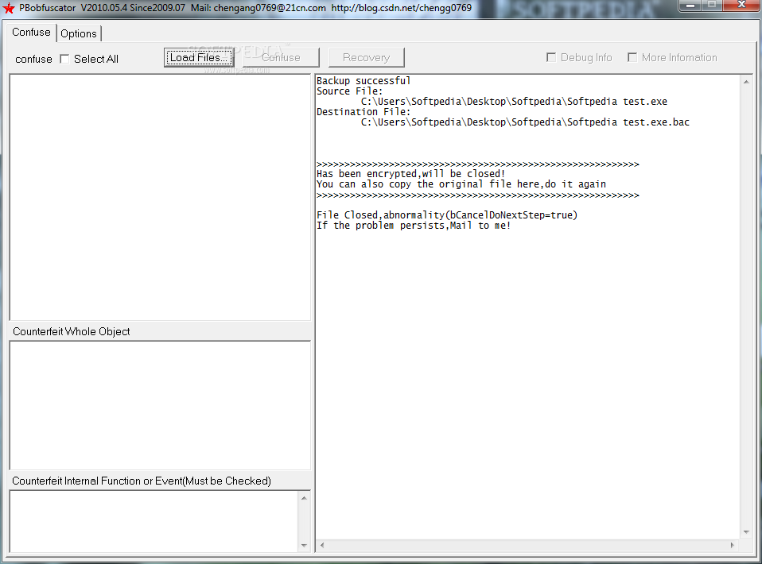762x564 pixels.
Task: Click the up arrow of Internal Function list
Action: click(x=304, y=498)
